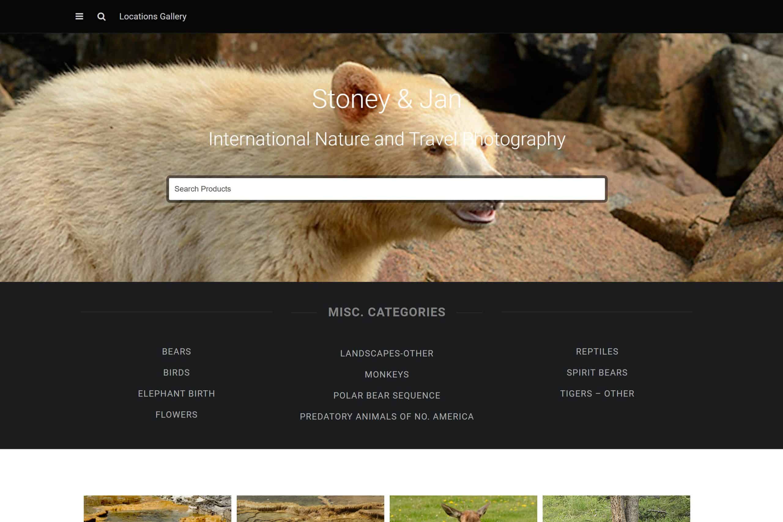
Task: Open the Bears category
Action: tap(176, 352)
